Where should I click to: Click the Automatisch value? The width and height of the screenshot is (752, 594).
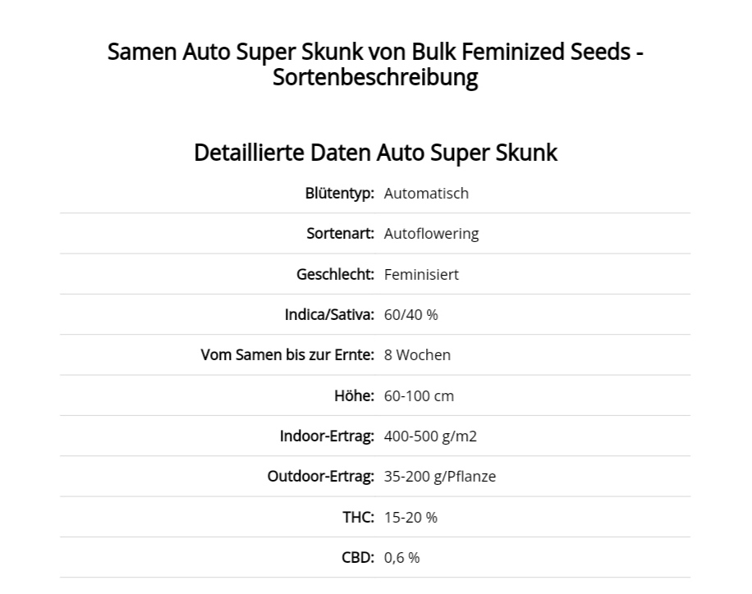pyautogui.click(x=426, y=193)
